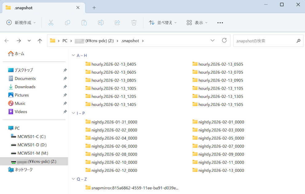Expand the PC tree node in sidebar
The image size is (305, 194).
5,128
